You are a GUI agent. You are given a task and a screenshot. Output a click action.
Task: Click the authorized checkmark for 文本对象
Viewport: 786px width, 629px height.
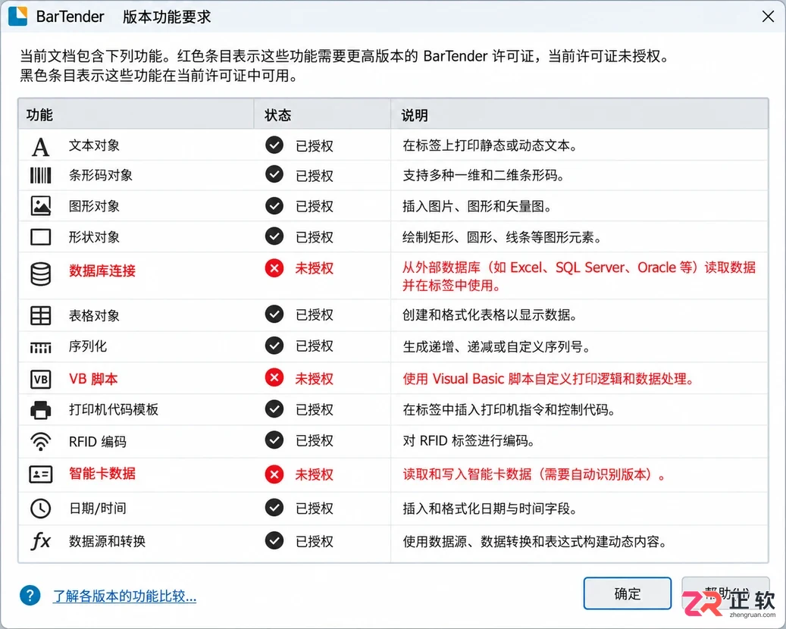point(274,145)
